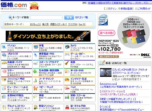Click the 携帯電話・PHS phone icon

pyautogui.click(x=36, y=55)
